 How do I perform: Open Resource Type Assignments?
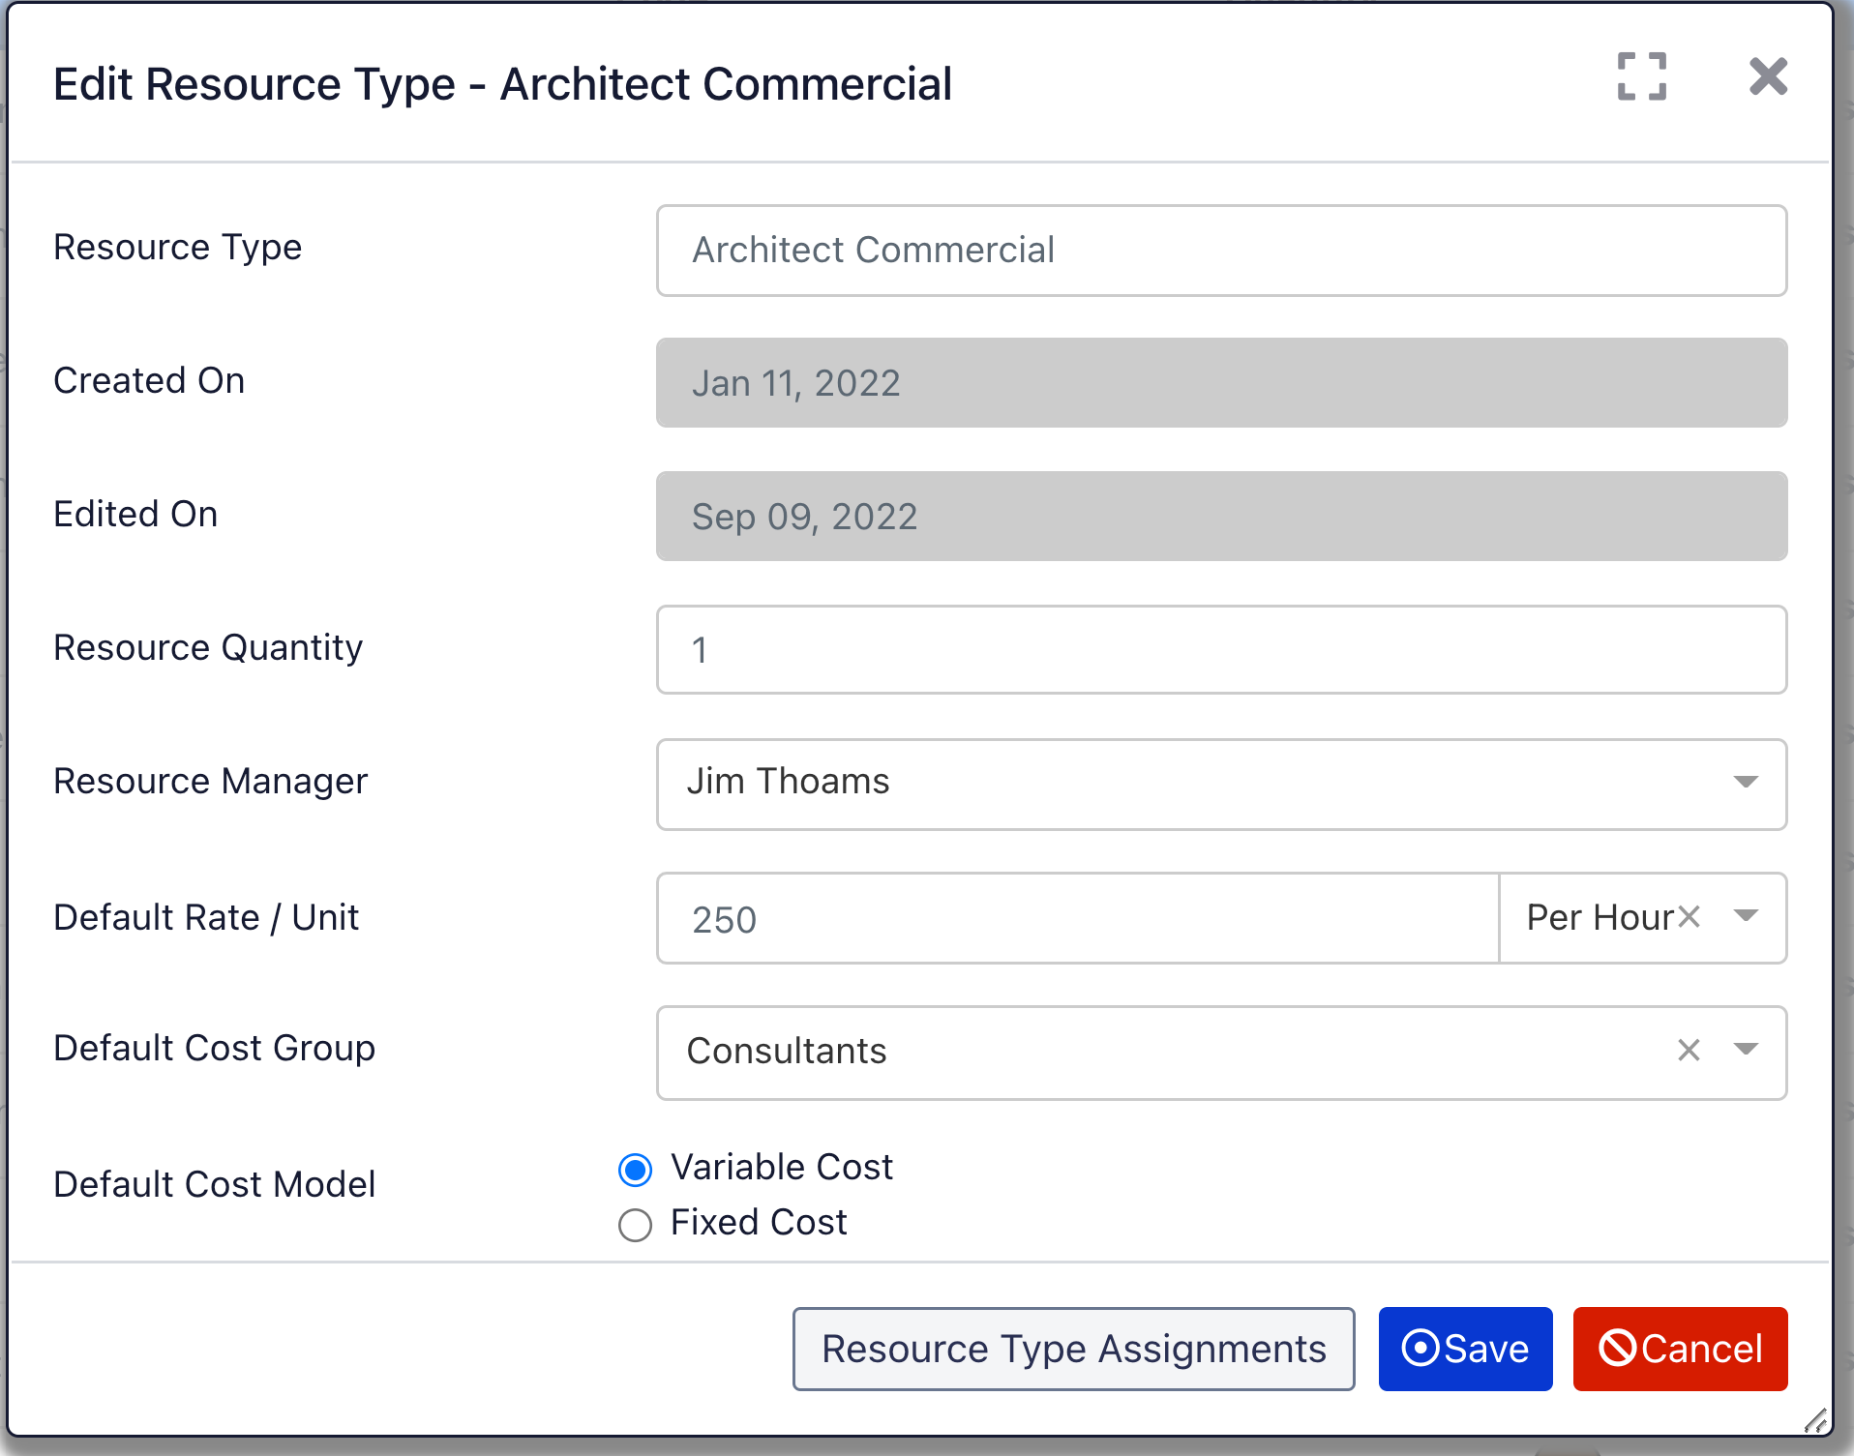[x=1073, y=1348]
